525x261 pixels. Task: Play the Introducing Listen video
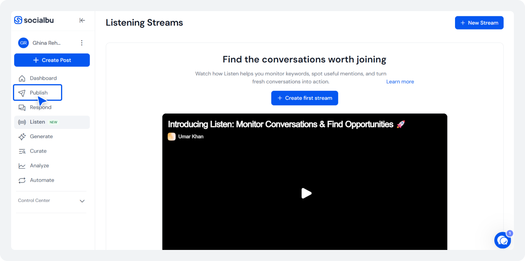coord(306,193)
